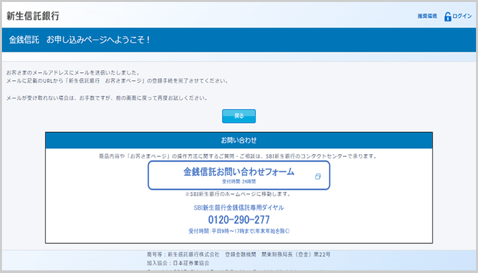Click the コンタクトセンター description text
Image resolution: width=478 pixels, height=273 pixels.
click(239, 156)
